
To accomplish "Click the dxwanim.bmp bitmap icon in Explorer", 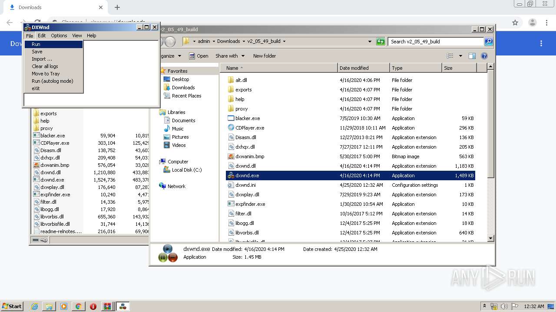I will point(231,156).
